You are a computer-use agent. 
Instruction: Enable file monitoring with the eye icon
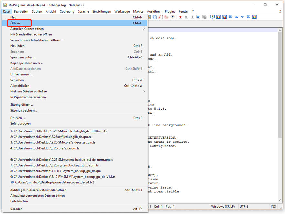coord(173,17)
